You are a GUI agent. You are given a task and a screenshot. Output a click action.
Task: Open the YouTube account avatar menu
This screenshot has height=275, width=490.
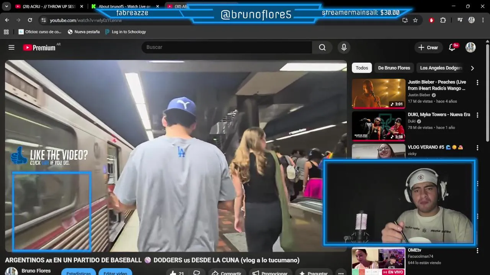click(470, 47)
